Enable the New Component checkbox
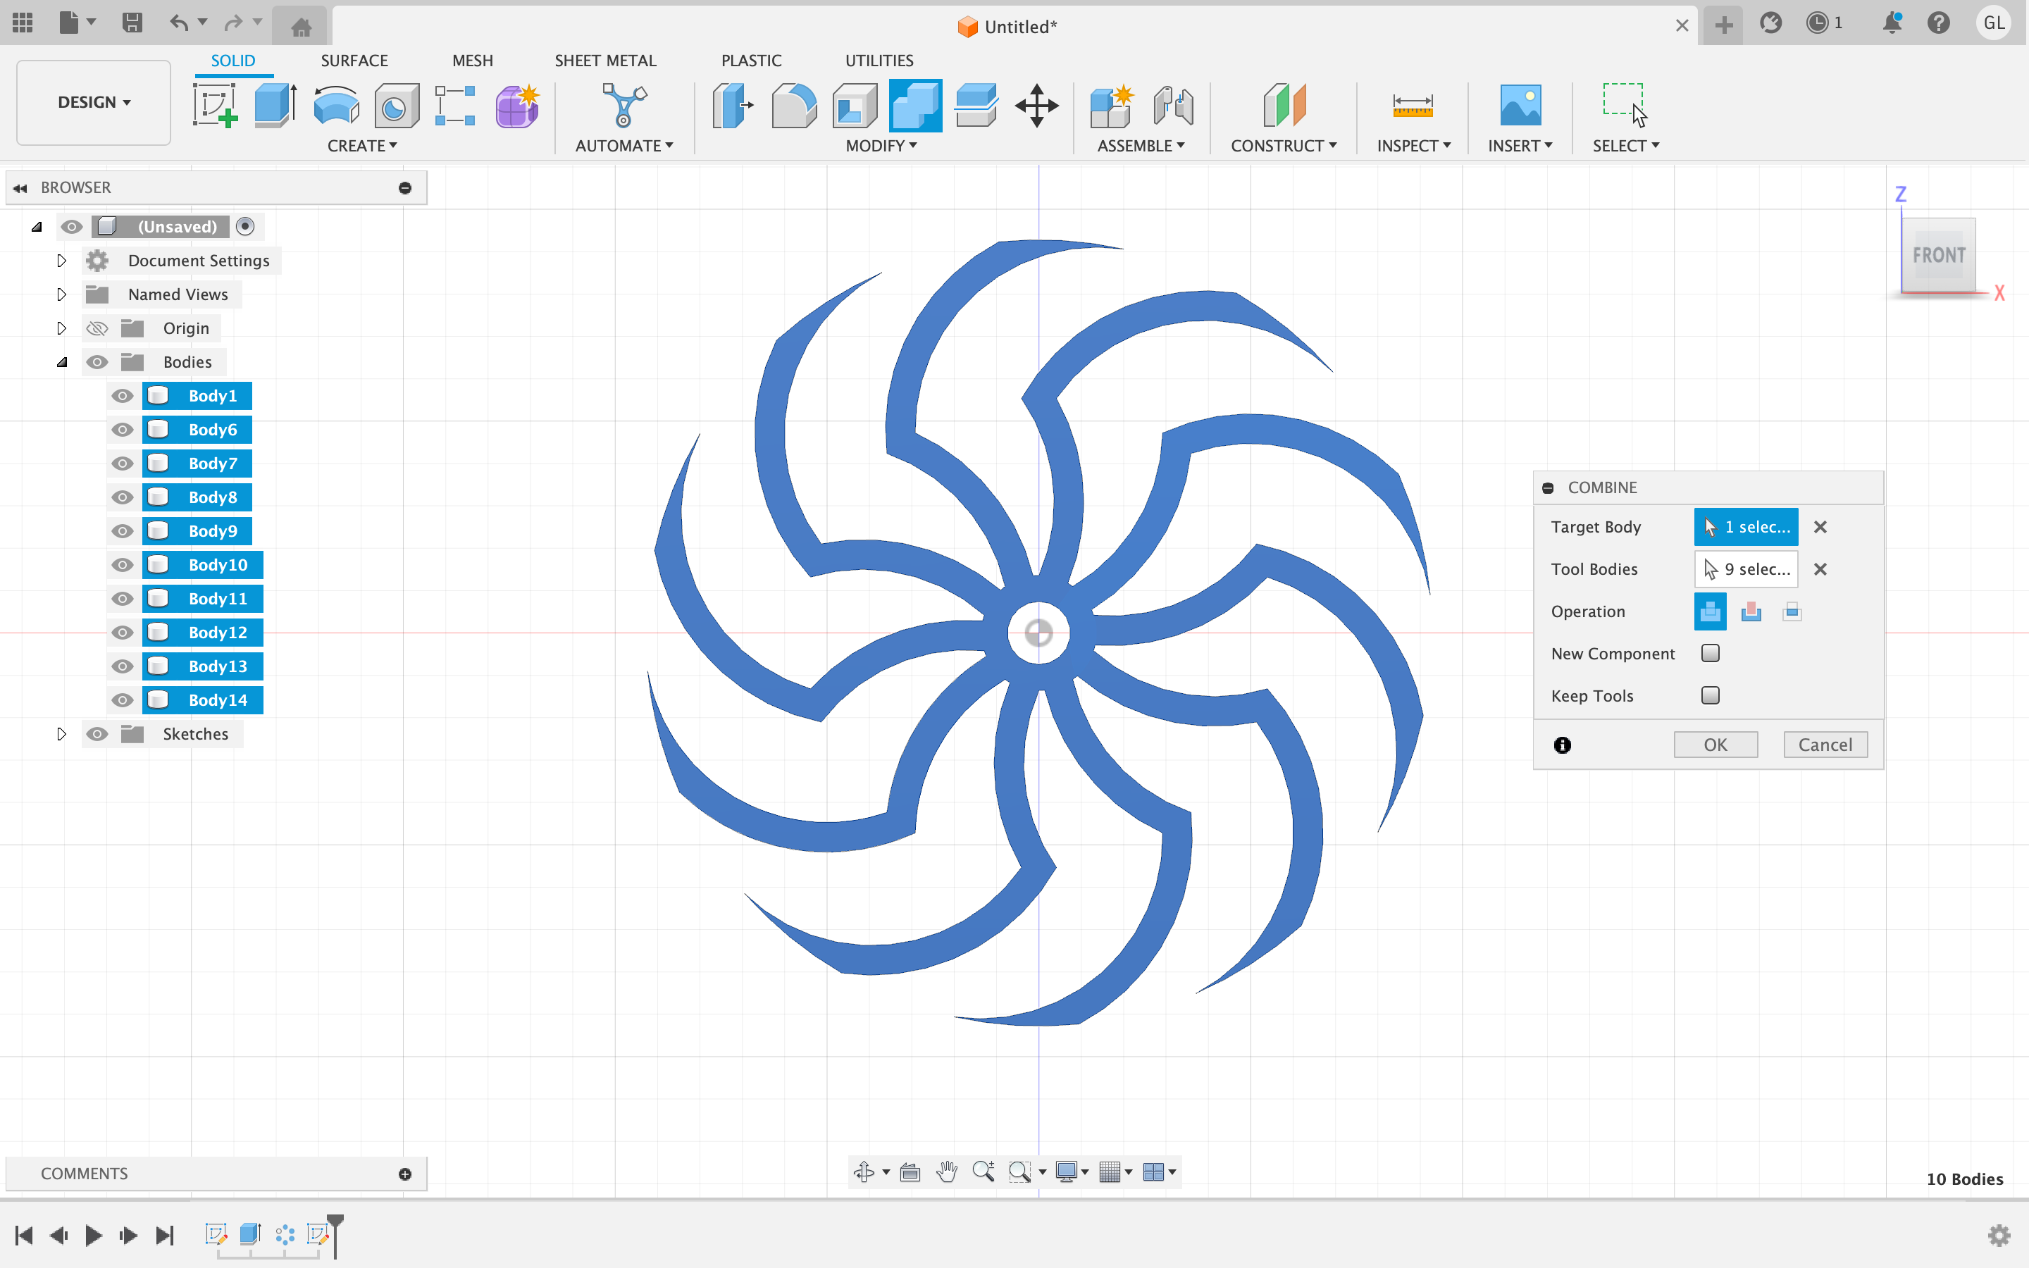 [1711, 653]
